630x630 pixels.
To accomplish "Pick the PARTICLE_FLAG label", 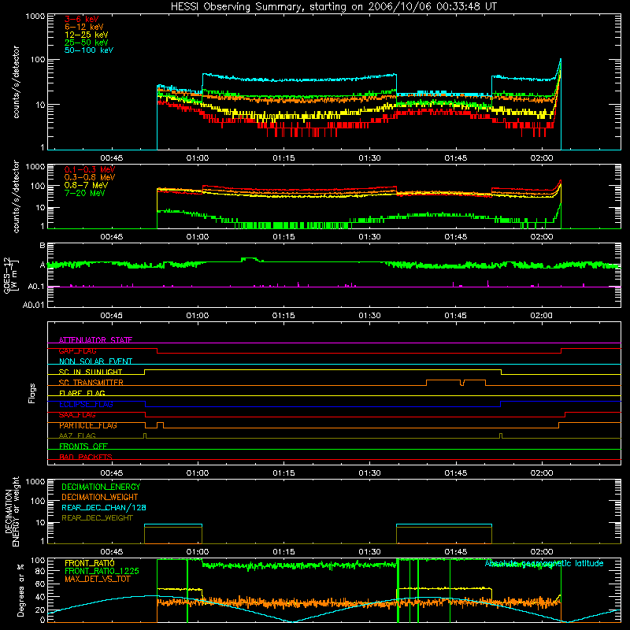I will tap(88, 425).
